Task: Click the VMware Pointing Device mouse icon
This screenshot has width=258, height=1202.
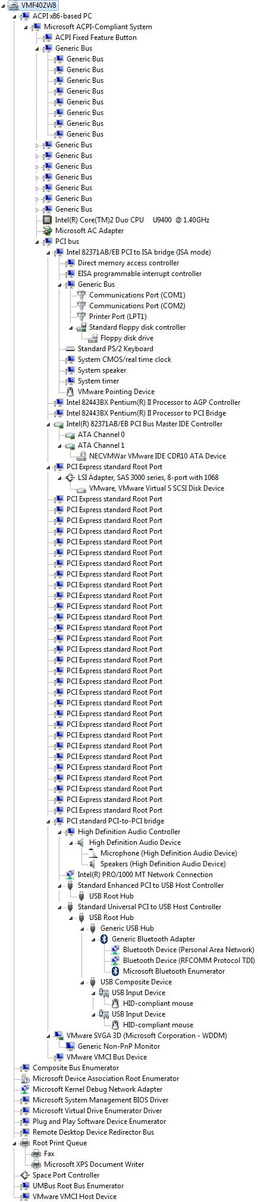Action: [70, 392]
